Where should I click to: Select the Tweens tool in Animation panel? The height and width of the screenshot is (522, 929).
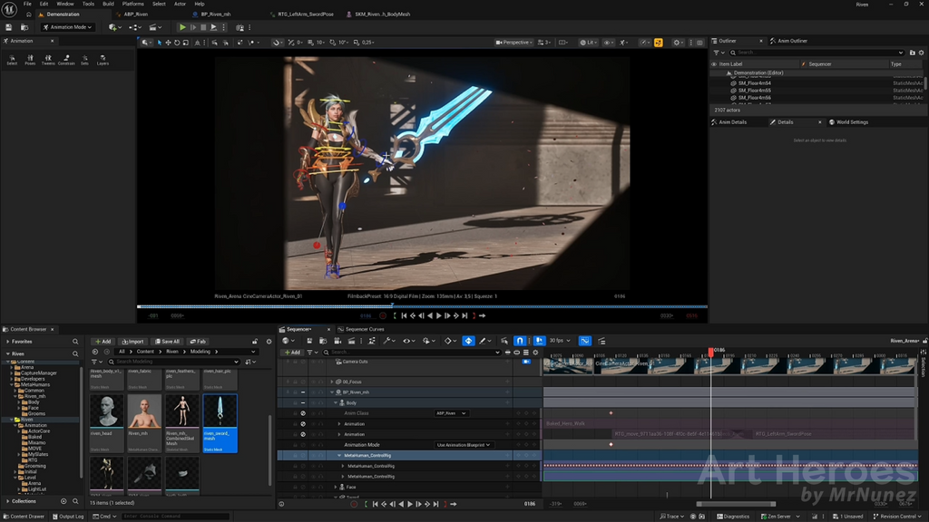tap(48, 60)
